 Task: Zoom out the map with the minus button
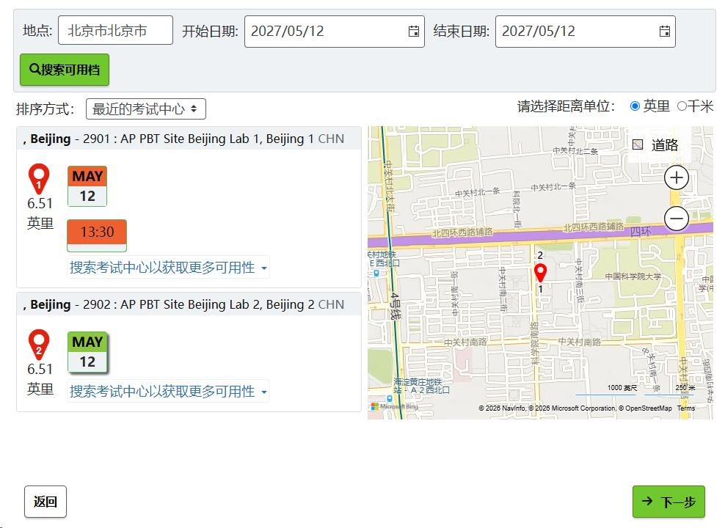pyautogui.click(x=677, y=219)
